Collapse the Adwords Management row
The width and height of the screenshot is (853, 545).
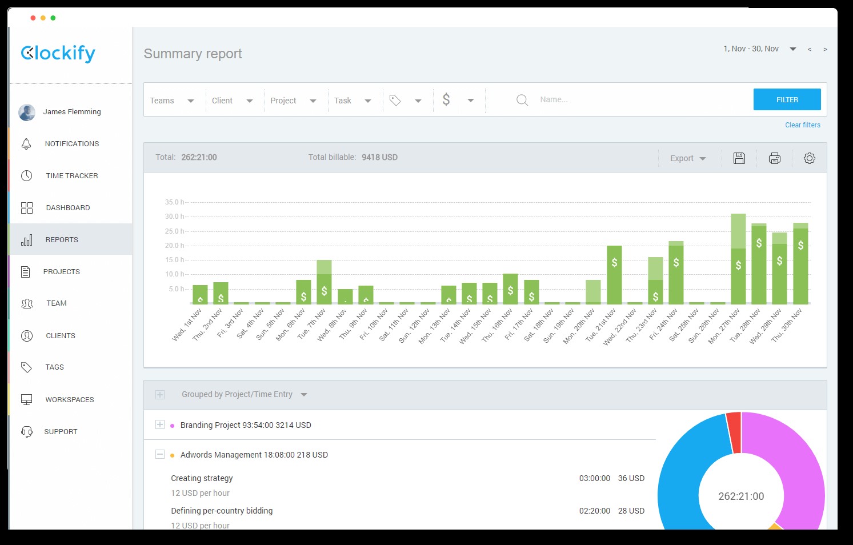(160, 454)
